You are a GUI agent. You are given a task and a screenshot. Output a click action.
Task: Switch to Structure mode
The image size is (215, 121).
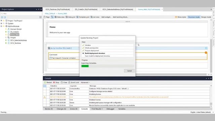[194, 17]
